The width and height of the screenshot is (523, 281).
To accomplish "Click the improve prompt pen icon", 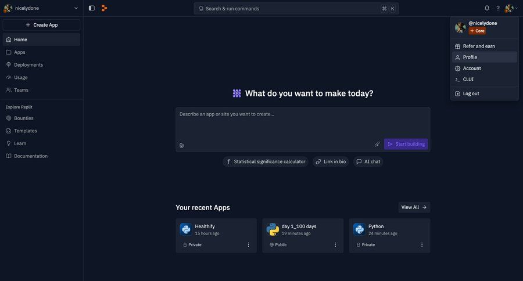I will pos(377,144).
